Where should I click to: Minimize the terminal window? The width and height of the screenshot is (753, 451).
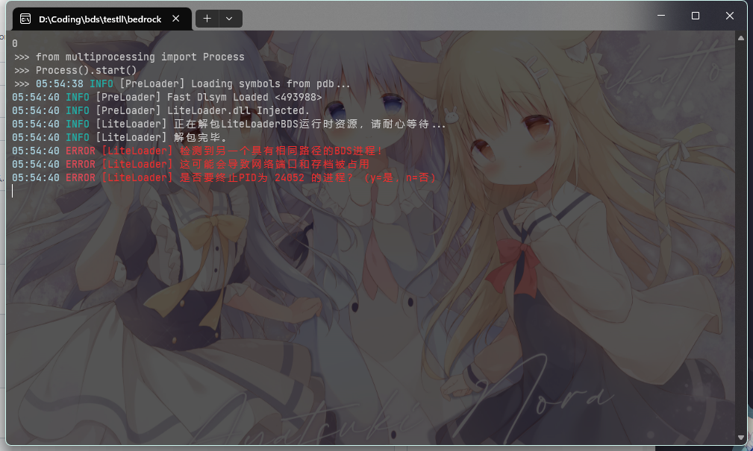661,15
